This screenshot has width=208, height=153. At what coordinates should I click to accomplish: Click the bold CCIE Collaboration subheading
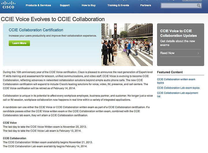pyautogui.click(x=15, y=138)
